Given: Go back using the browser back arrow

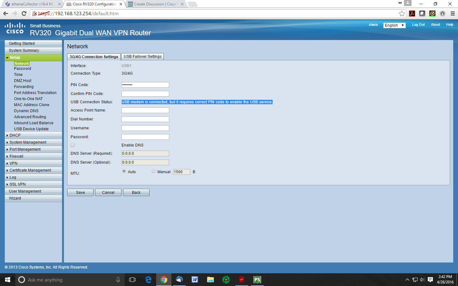Looking at the screenshot, I should 5,13.
